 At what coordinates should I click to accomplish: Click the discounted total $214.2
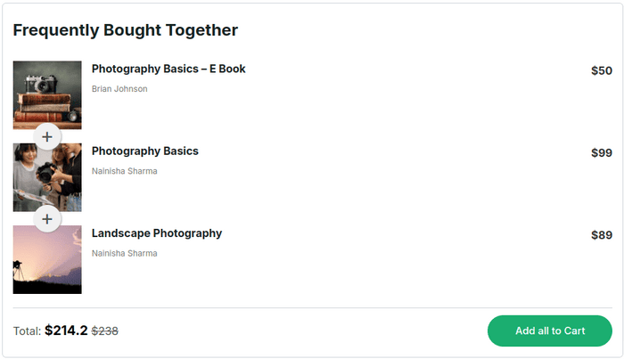[x=66, y=330]
